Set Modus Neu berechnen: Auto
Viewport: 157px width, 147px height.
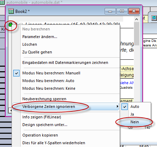[48, 81]
